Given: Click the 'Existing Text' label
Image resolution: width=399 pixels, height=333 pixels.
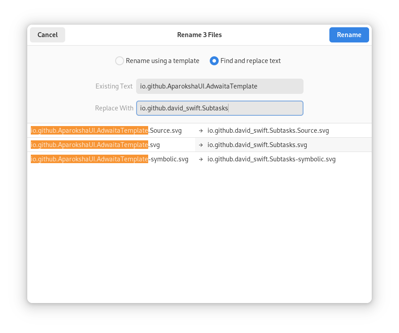Looking at the screenshot, I should coord(114,86).
